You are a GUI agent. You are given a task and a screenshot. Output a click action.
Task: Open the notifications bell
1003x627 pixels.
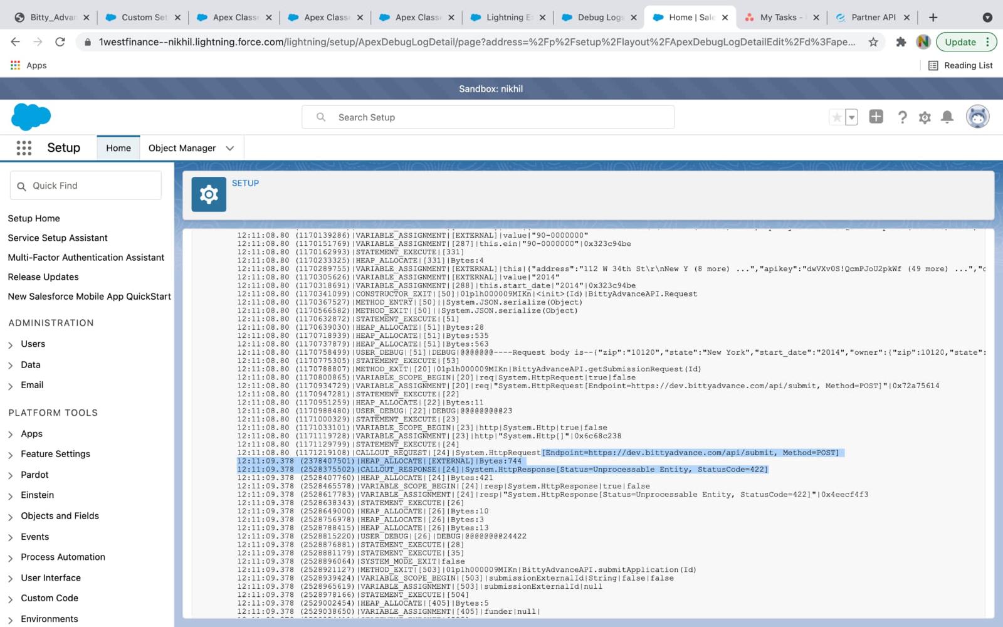947,117
